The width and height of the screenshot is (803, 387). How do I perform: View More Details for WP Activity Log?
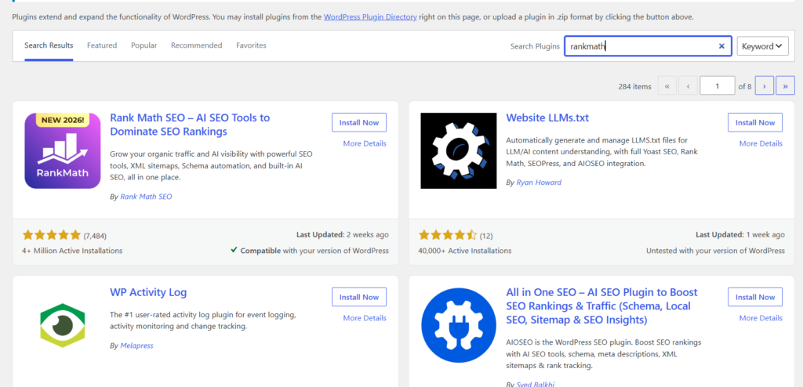[x=365, y=318]
